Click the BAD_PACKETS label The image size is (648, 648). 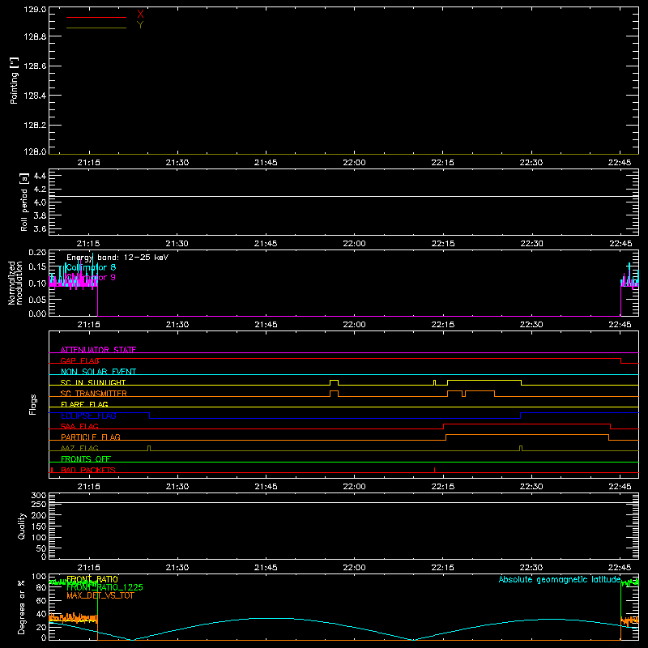click(88, 470)
